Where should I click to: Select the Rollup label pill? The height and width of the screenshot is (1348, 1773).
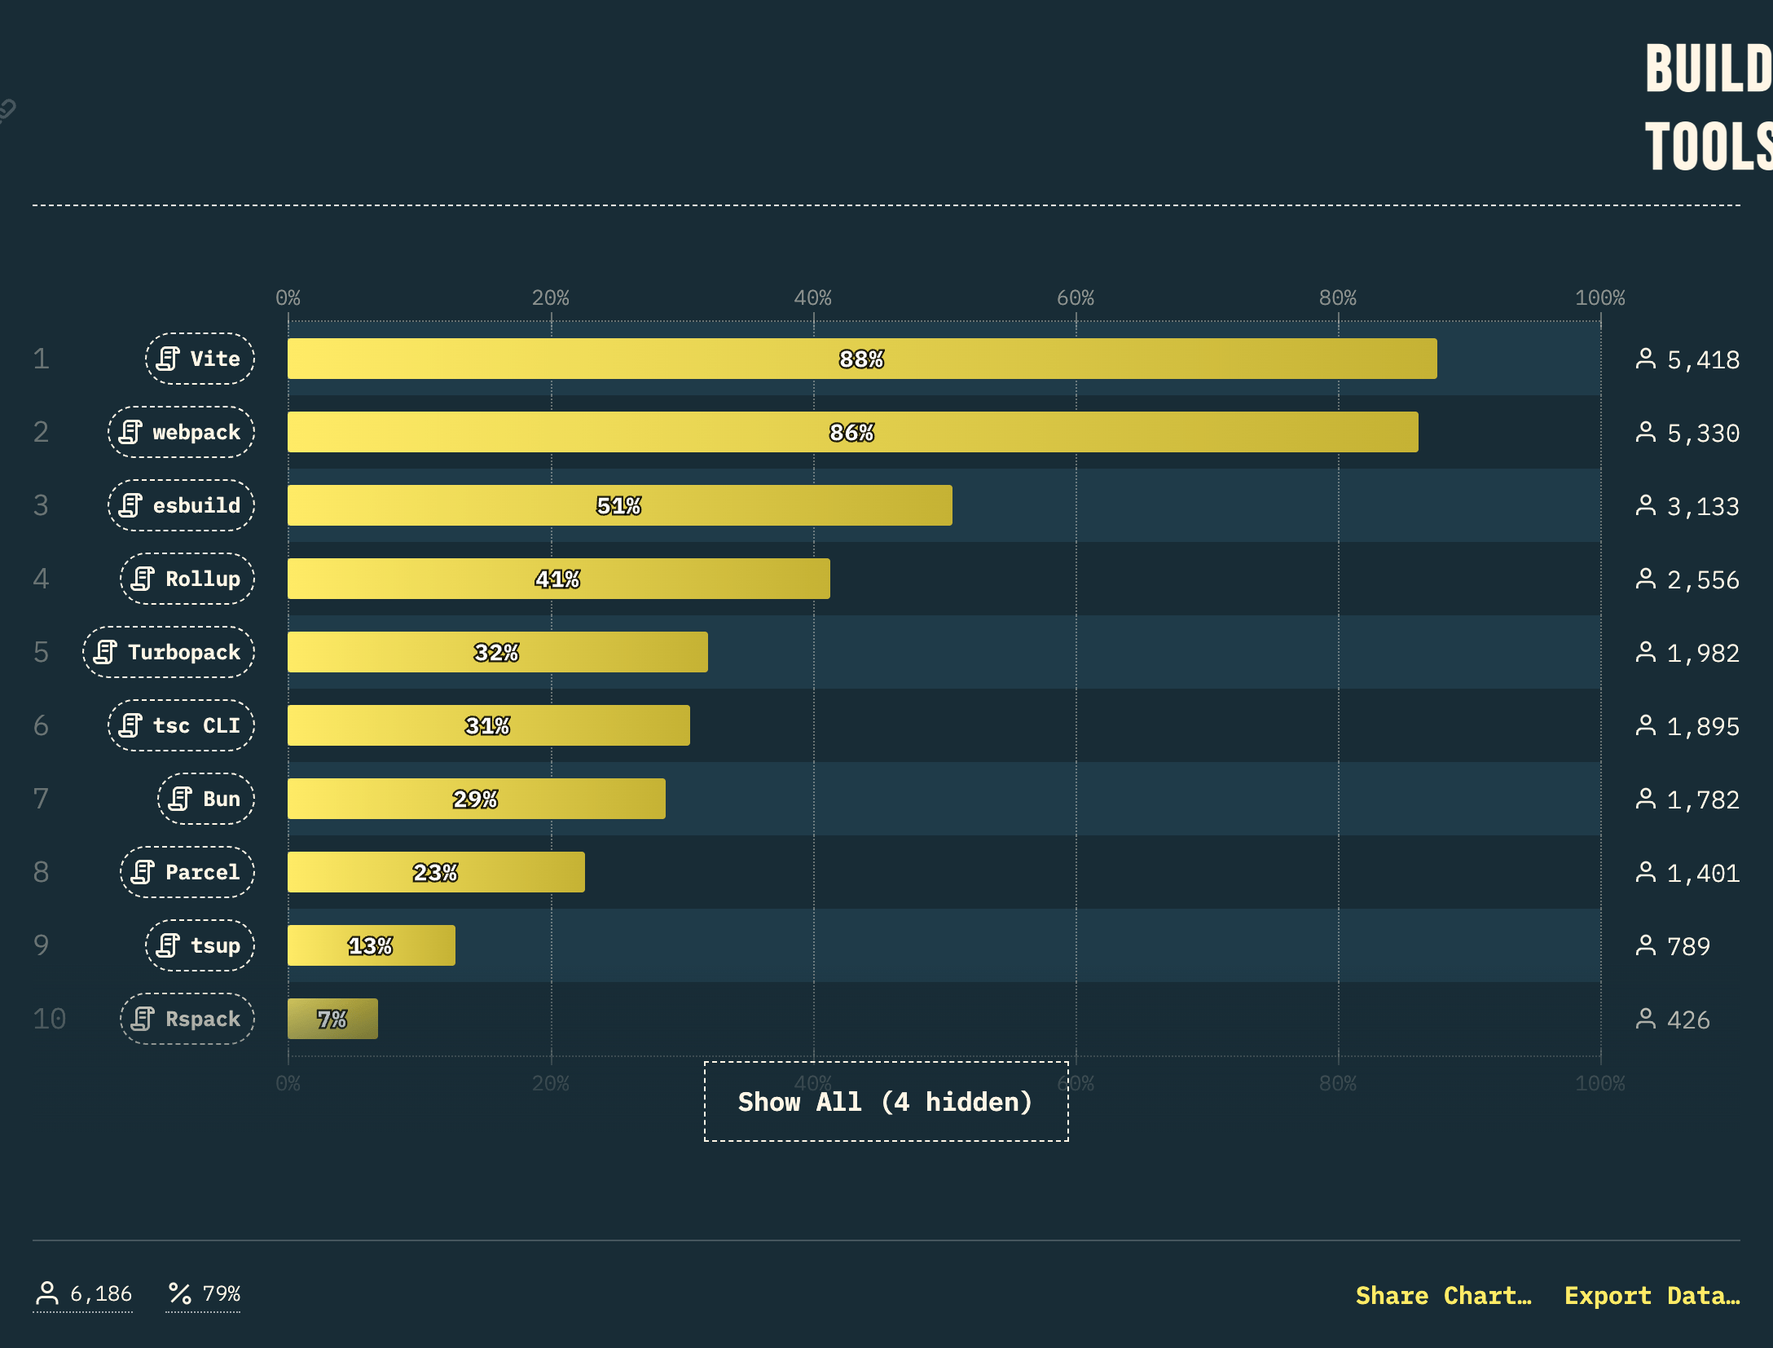pos(187,579)
